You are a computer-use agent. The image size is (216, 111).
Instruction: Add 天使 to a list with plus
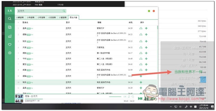pos(146,48)
